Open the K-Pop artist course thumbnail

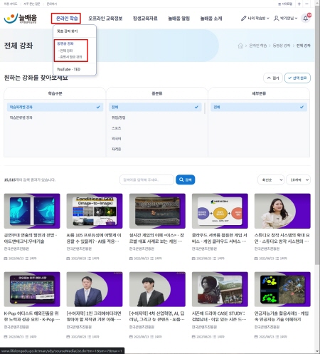point(32,289)
